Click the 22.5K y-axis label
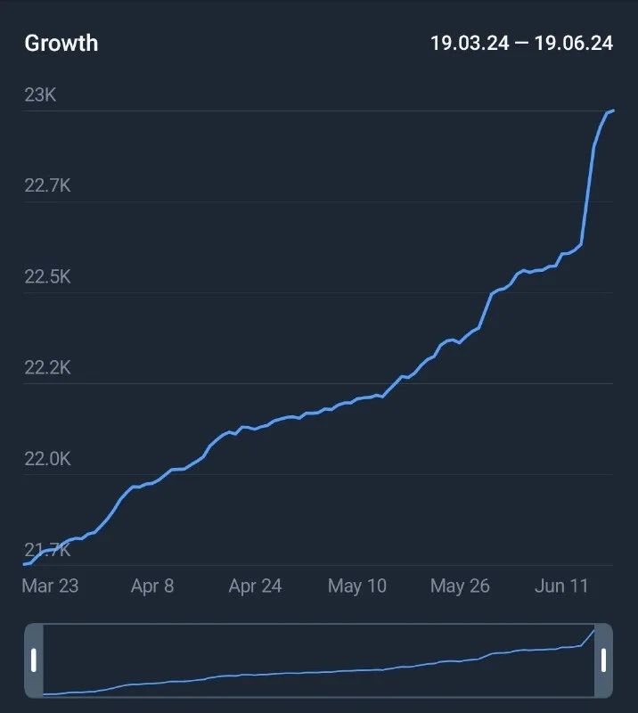This screenshot has height=713, width=638. (47, 276)
